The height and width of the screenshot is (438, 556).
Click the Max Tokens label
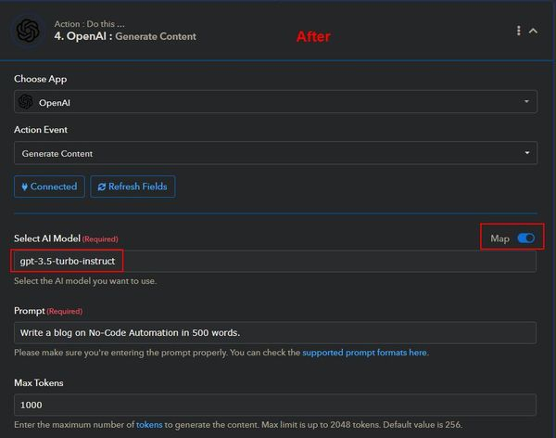click(x=39, y=383)
